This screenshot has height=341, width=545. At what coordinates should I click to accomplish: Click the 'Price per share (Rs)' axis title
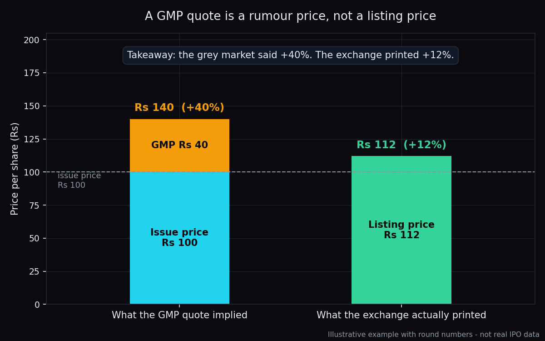click(15, 169)
